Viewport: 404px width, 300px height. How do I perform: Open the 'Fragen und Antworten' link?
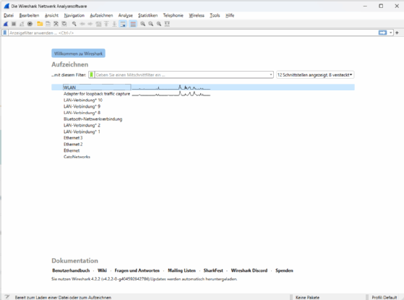(x=137, y=270)
